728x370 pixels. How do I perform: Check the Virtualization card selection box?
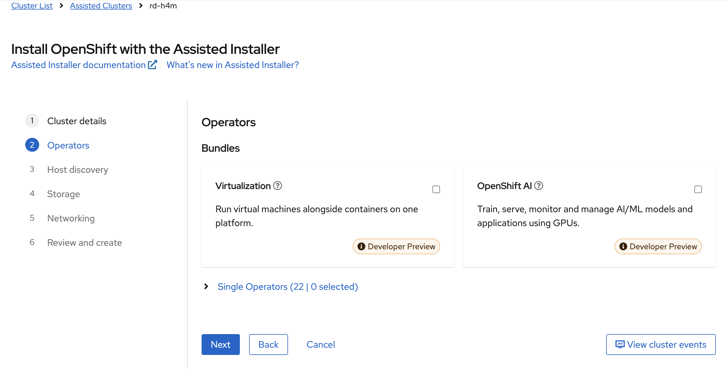[436, 189]
